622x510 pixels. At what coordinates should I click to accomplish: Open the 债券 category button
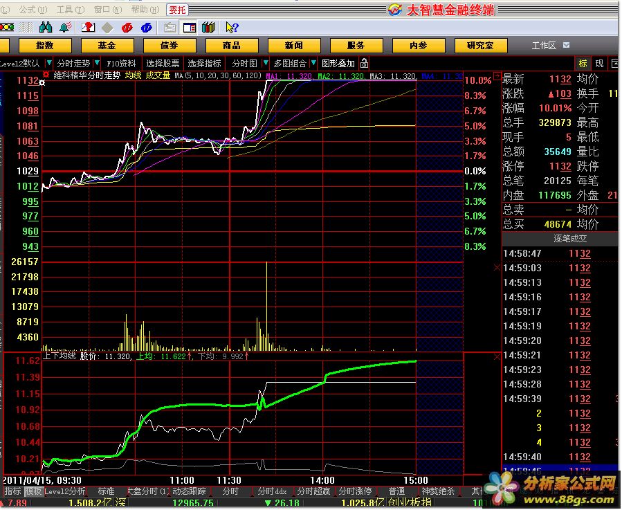(170, 46)
